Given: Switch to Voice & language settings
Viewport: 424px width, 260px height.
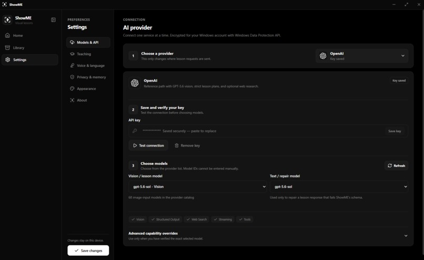Looking at the screenshot, I should (x=88, y=66).
